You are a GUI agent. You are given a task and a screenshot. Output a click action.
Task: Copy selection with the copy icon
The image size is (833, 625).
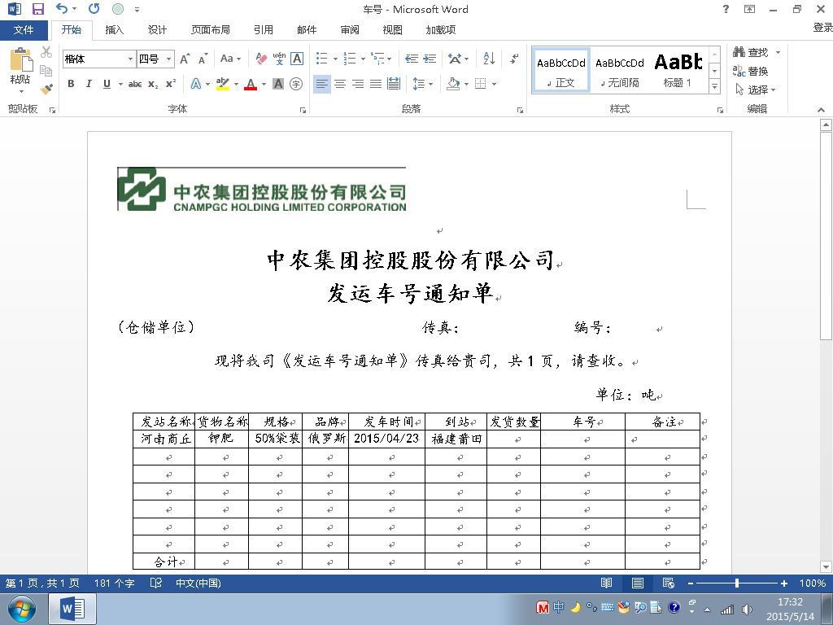[46, 70]
